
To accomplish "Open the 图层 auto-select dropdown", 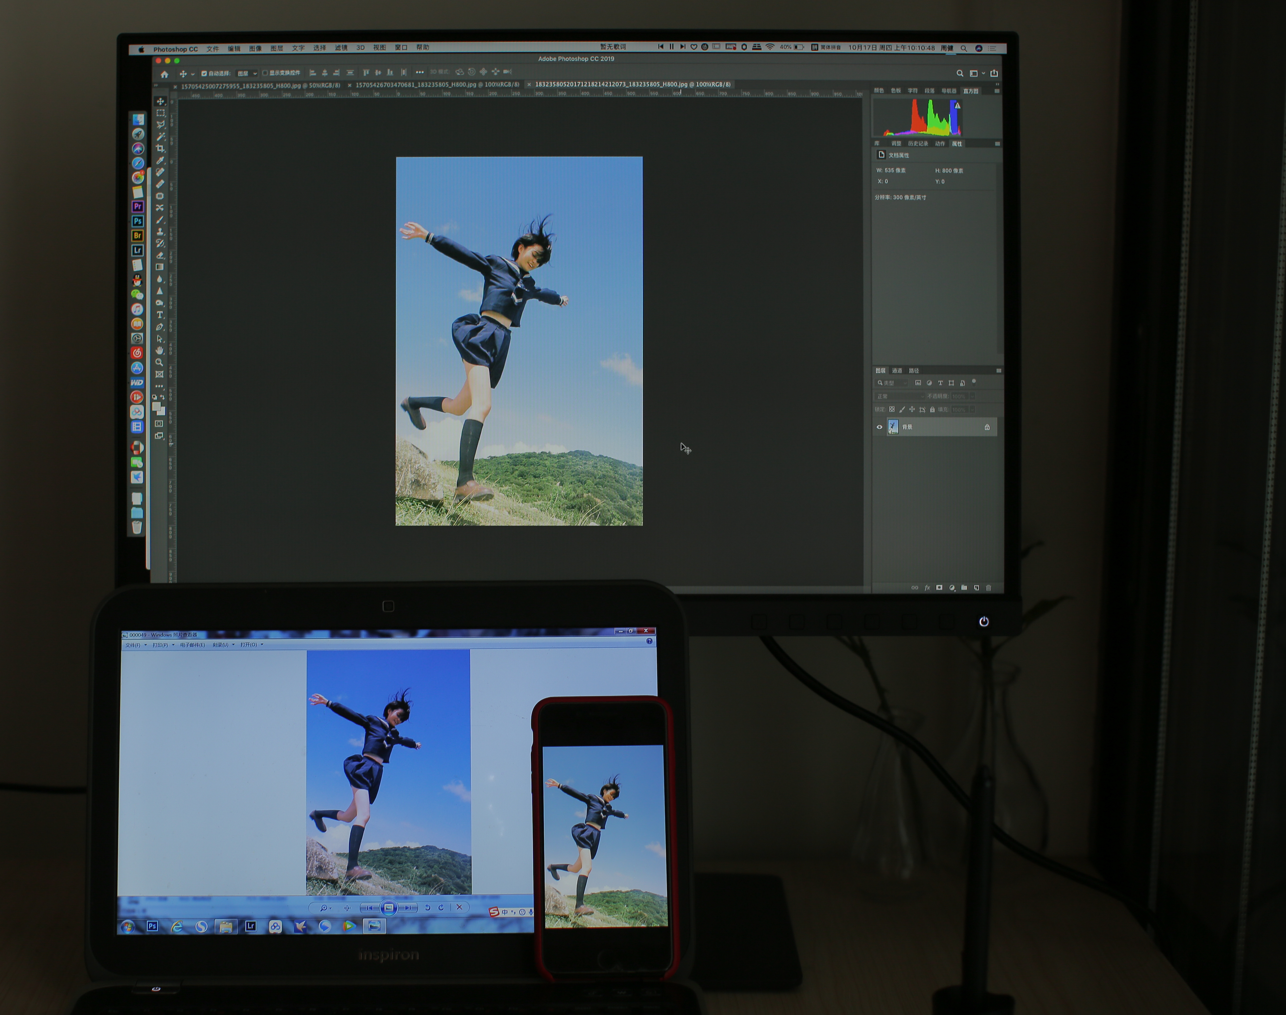I will 247,74.
